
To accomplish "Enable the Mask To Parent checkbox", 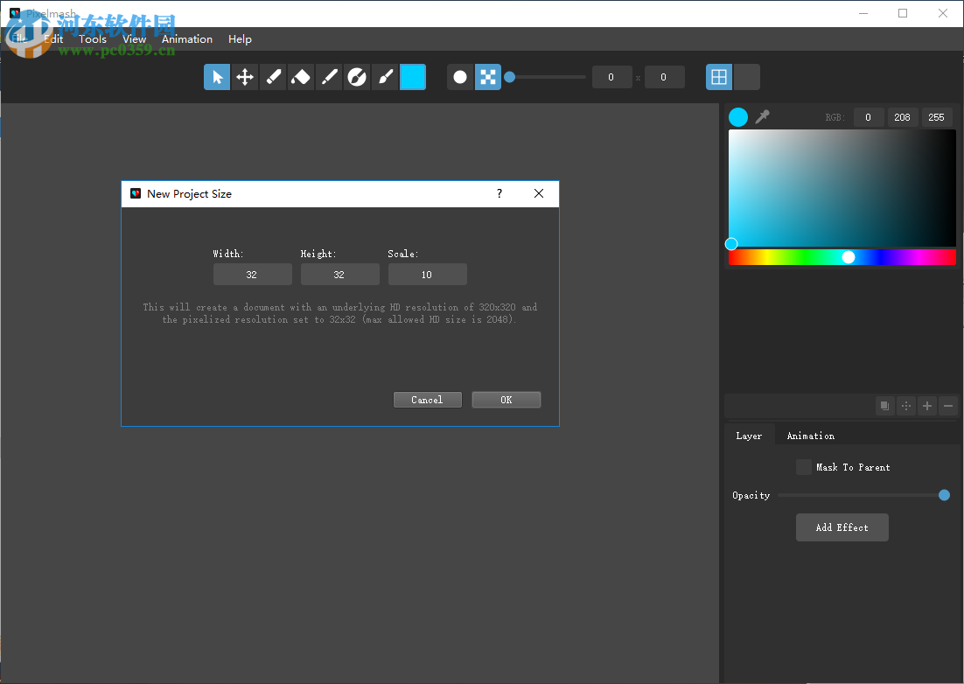I will coord(803,467).
